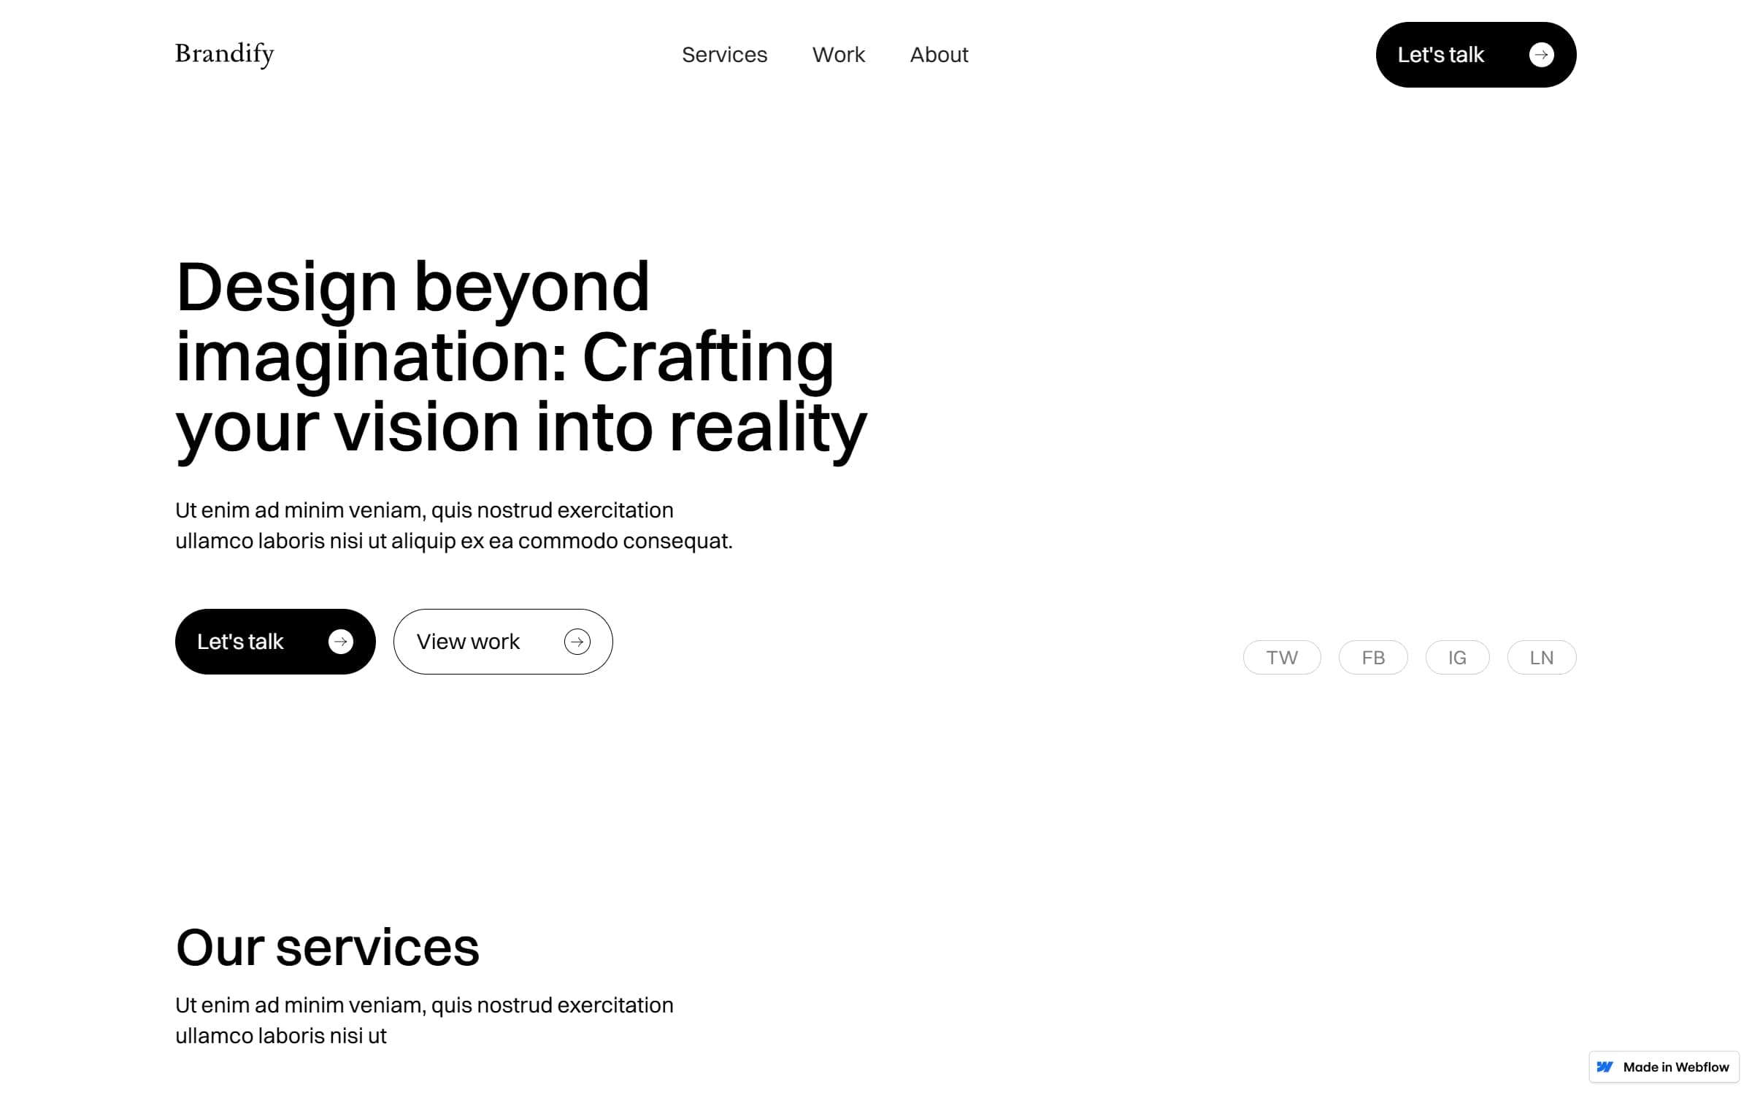Click the arrow icon on View work button

(x=577, y=641)
